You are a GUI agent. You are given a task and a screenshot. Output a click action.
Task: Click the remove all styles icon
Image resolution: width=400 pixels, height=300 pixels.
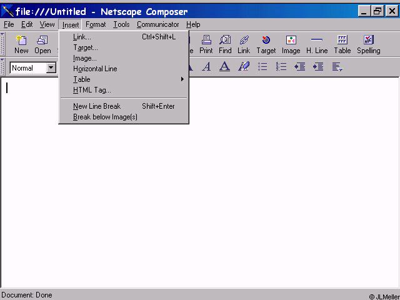pyautogui.click(x=244, y=67)
